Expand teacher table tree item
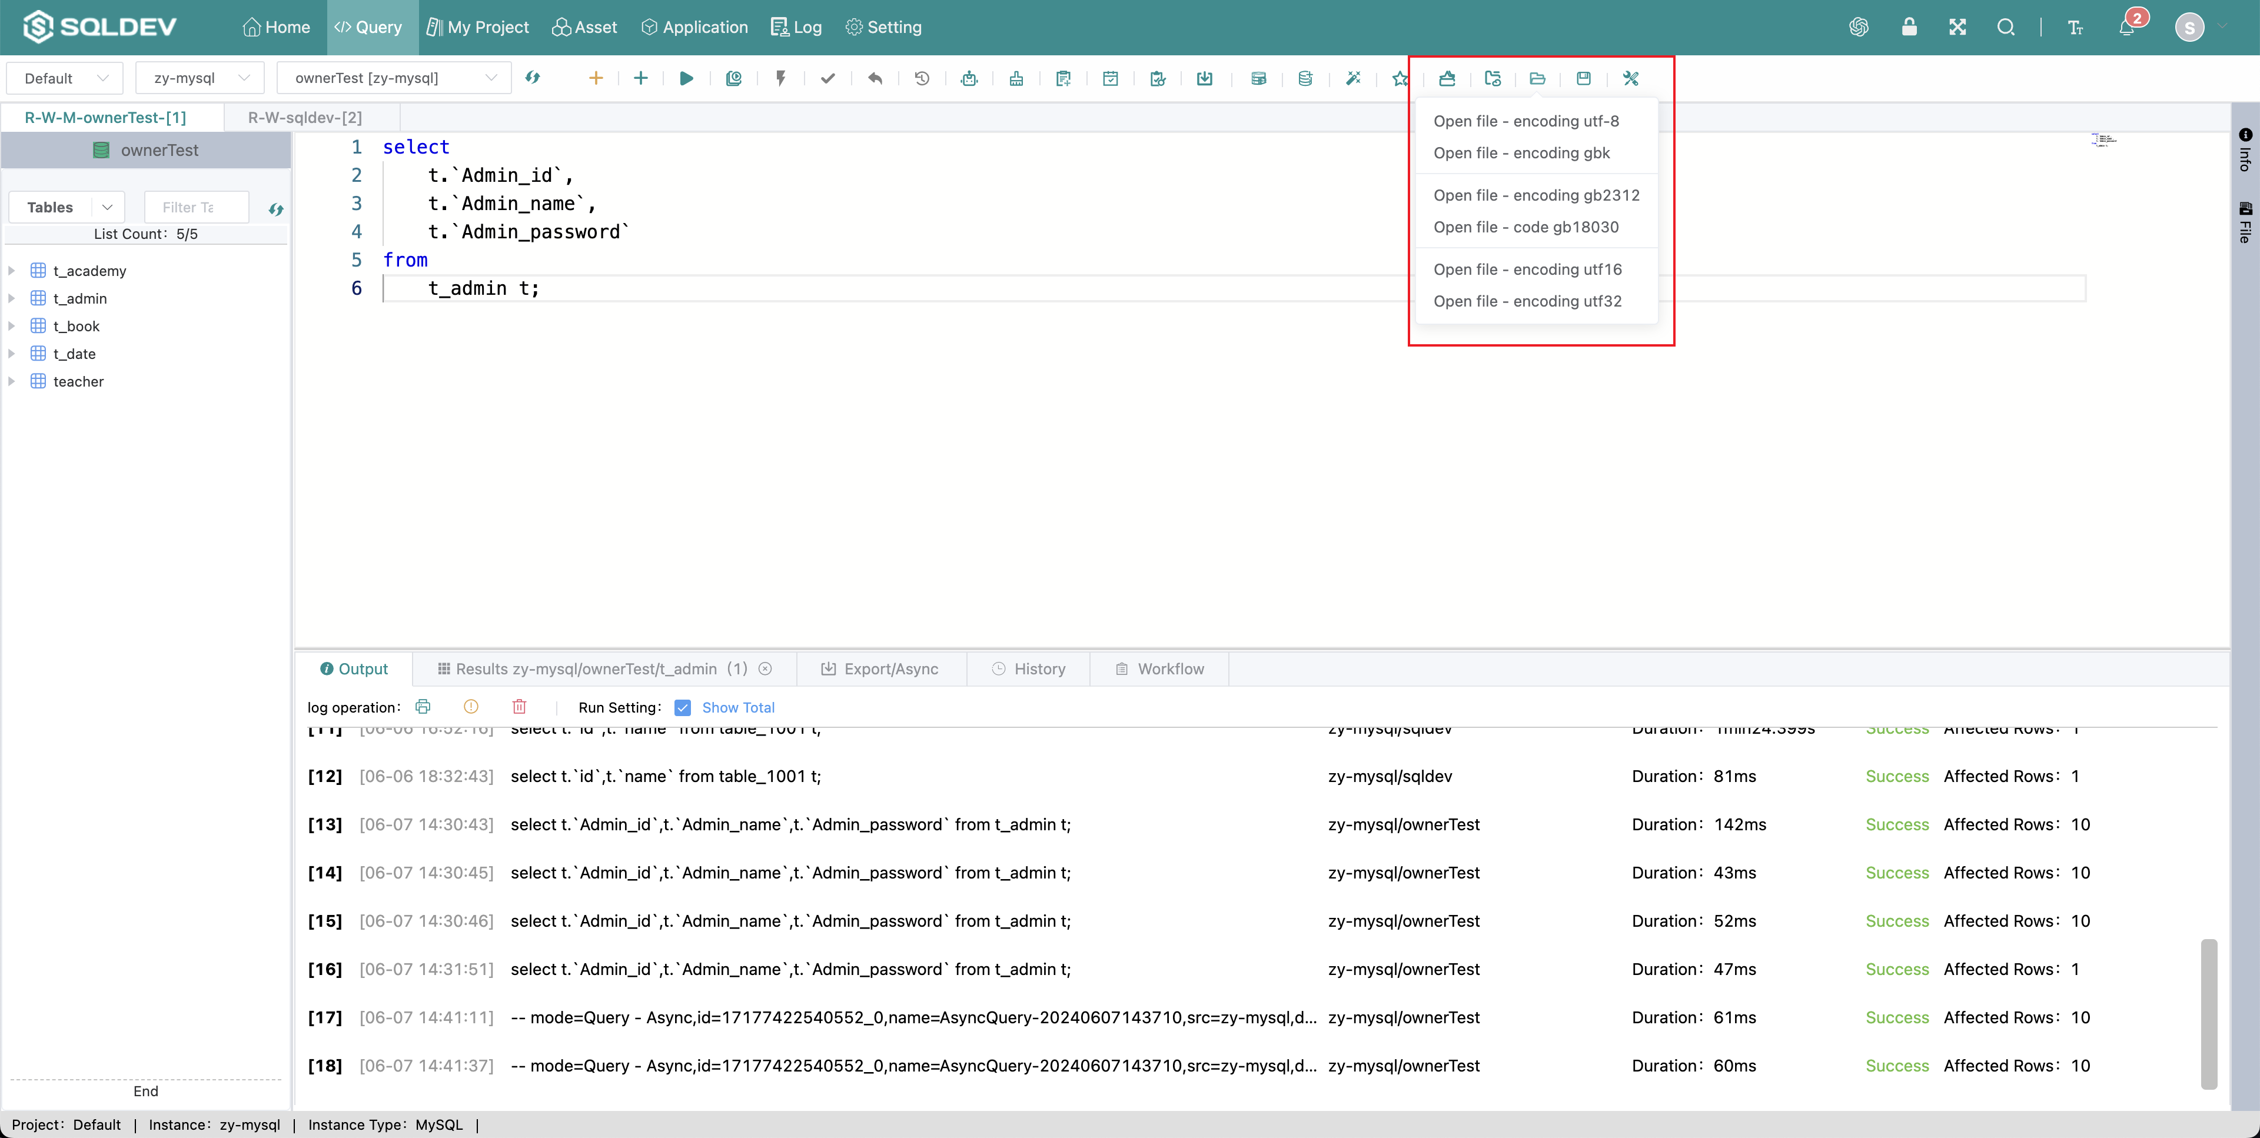Screen dimensions: 2260x1138 click(12, 380)
